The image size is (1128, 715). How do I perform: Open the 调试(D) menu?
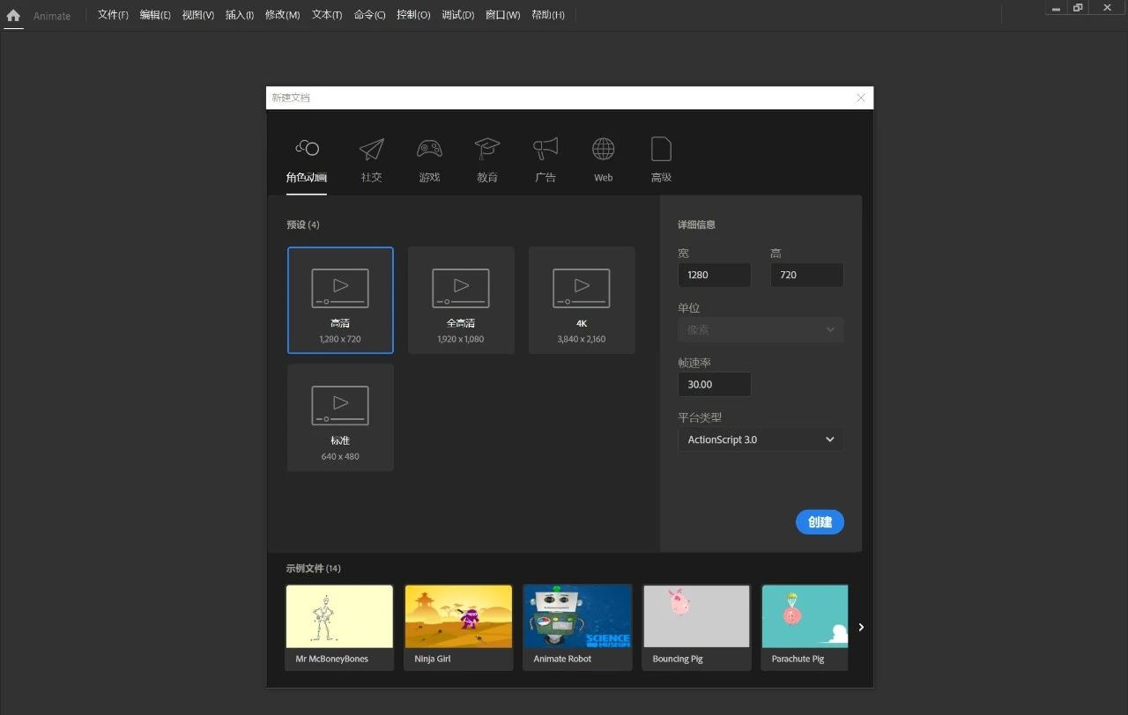pos(457,15)
